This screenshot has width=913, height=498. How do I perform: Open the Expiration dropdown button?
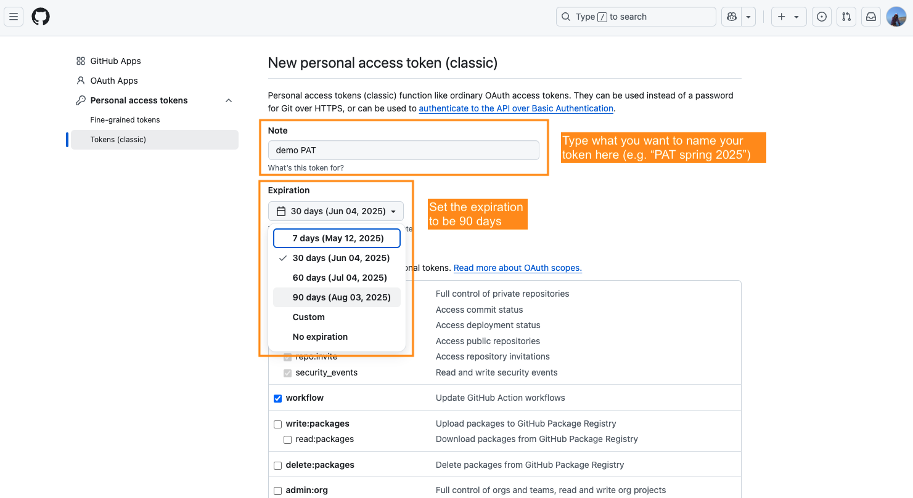pos(336,211)
